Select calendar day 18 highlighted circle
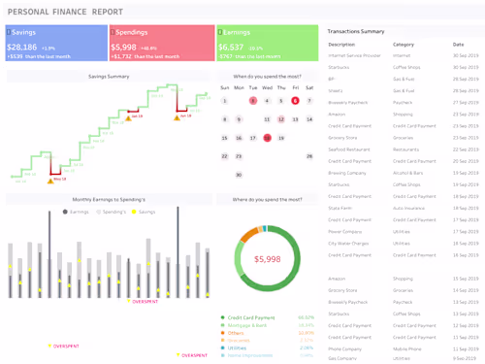Image resolution: width=485 pixels, height=364 pixels. point(267,138)
